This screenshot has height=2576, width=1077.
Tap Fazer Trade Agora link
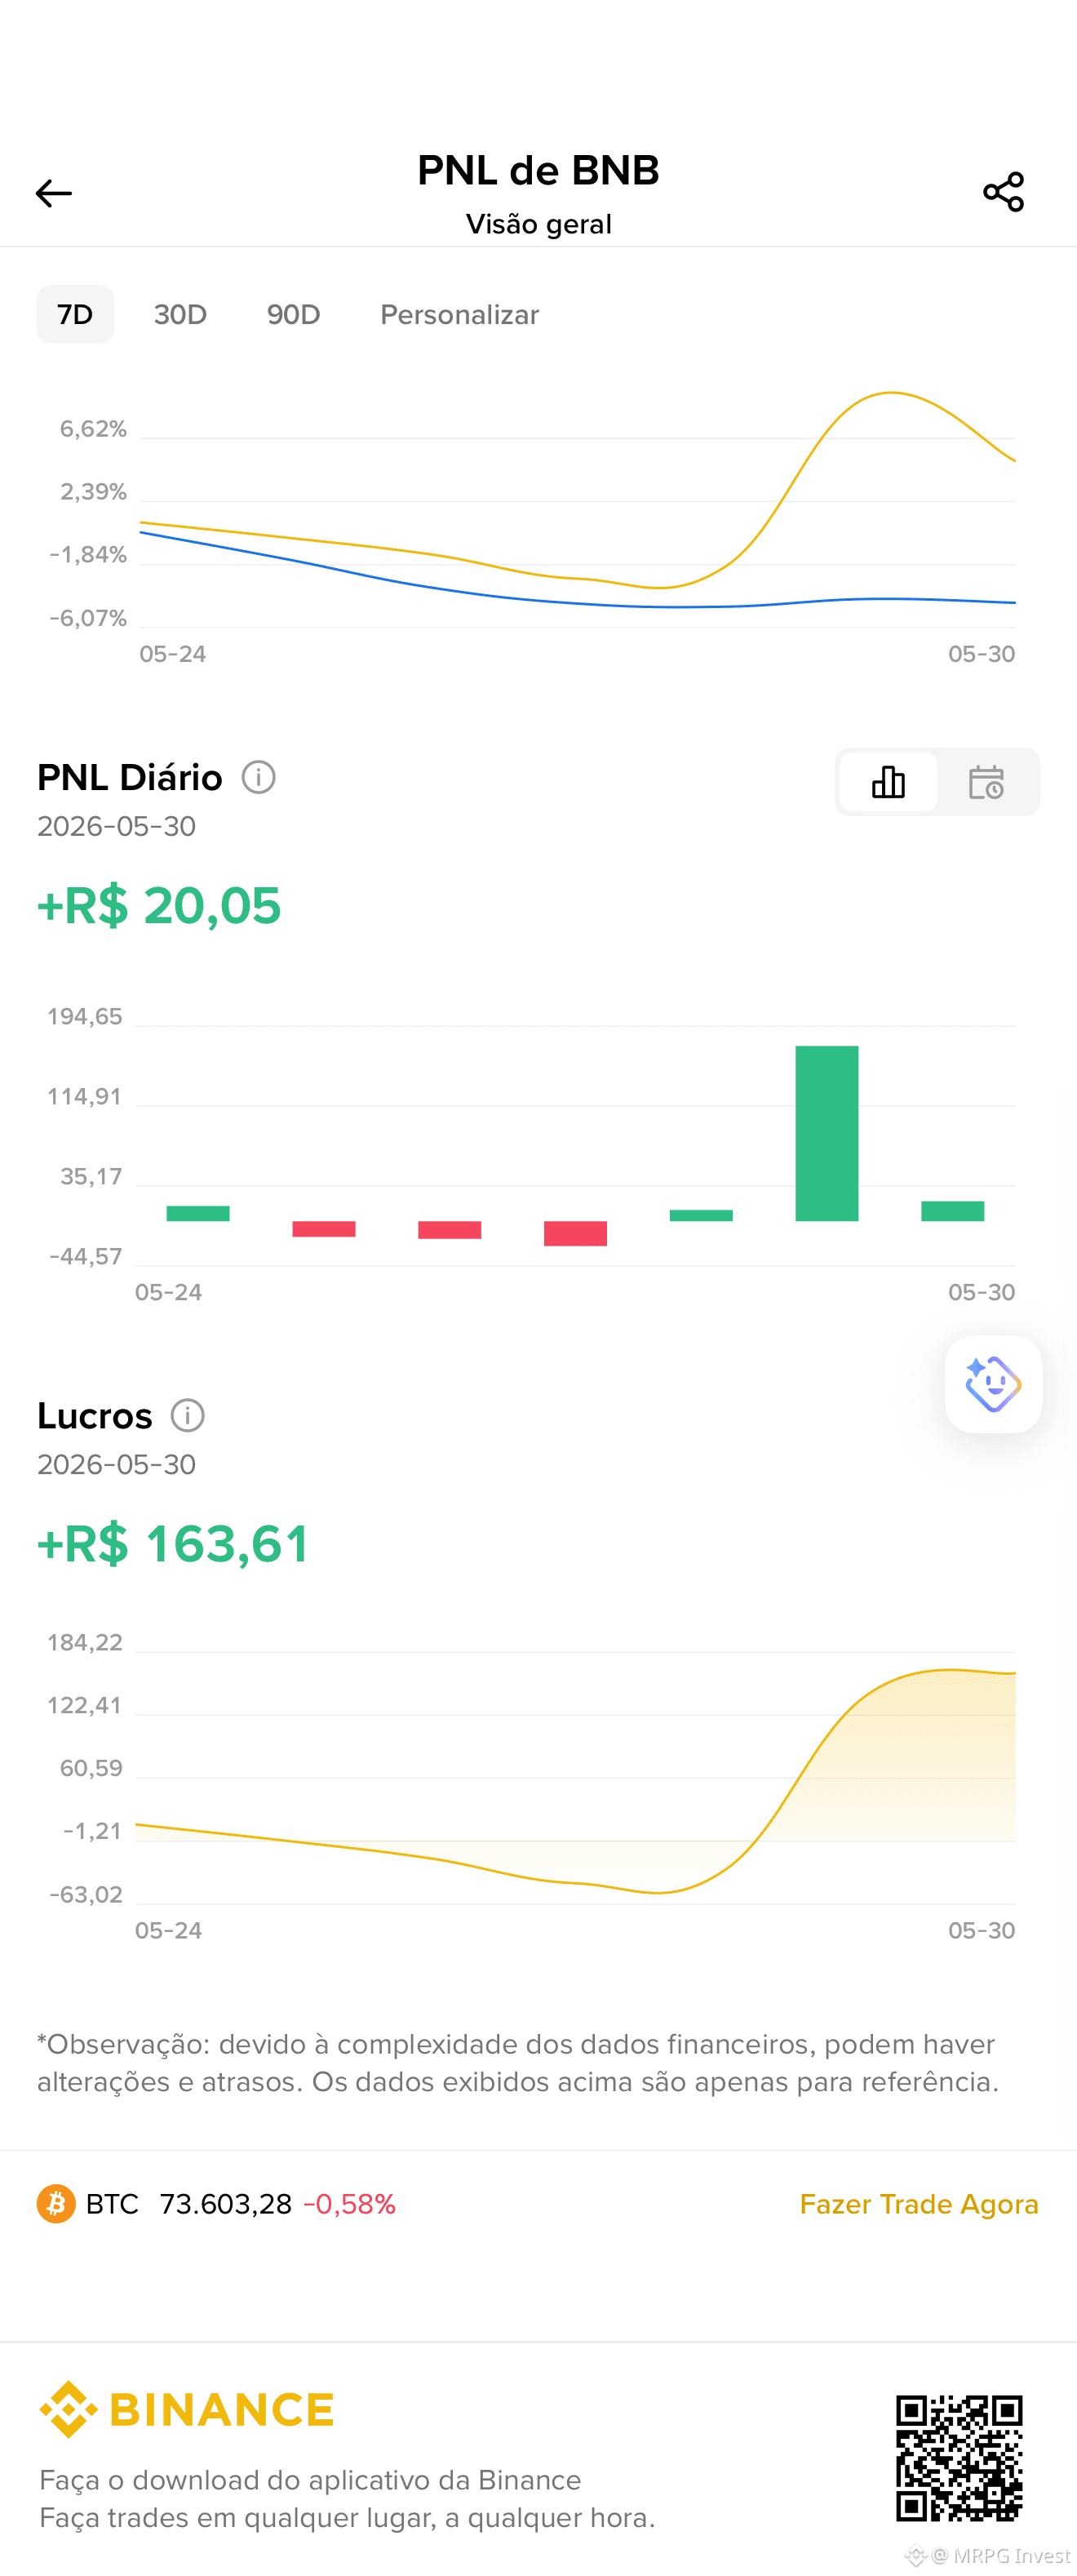tap(919, 2204)
